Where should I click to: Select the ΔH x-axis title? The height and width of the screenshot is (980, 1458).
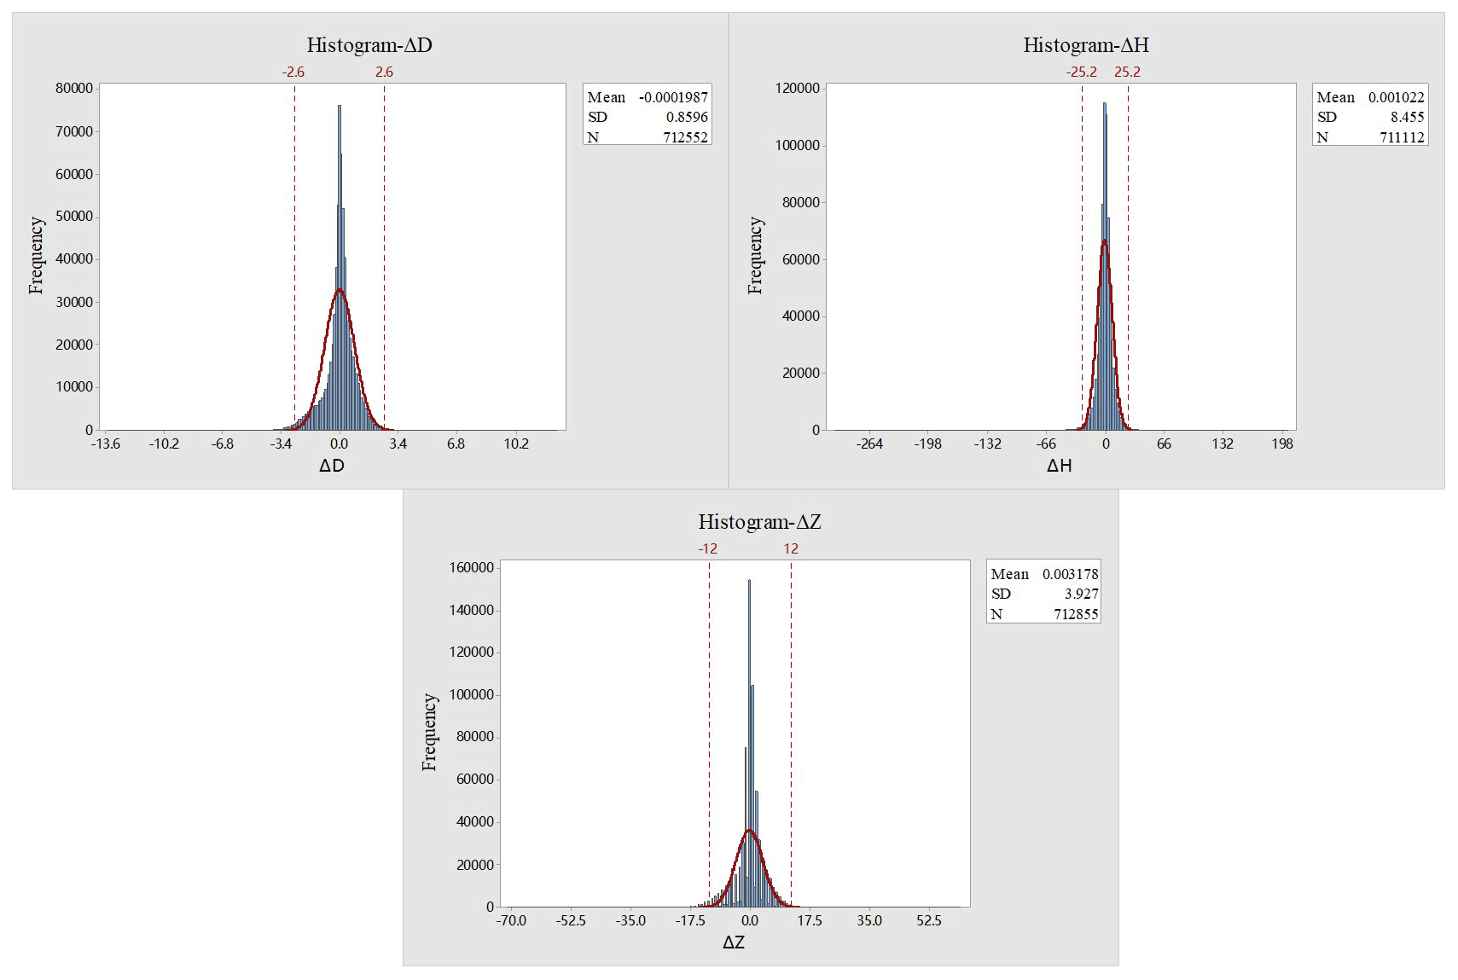1059,466
